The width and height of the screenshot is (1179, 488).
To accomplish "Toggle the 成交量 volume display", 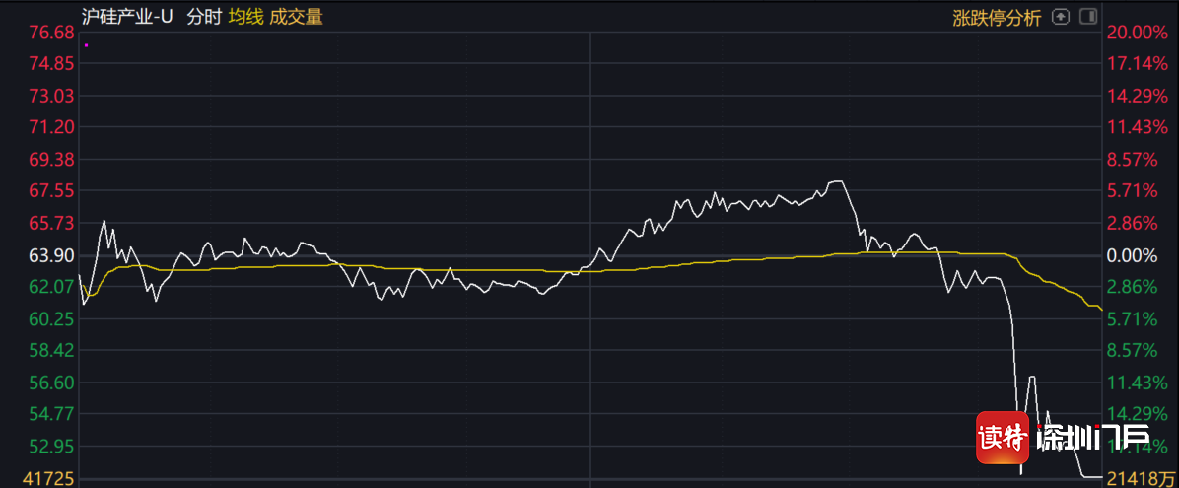I will point(297,18).
